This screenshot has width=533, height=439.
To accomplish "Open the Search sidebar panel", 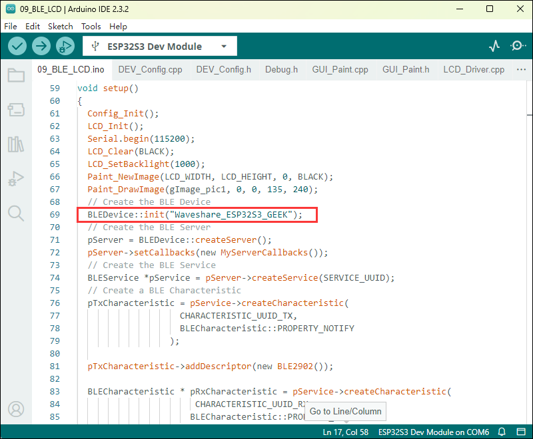I will click(x=16, y=213).
